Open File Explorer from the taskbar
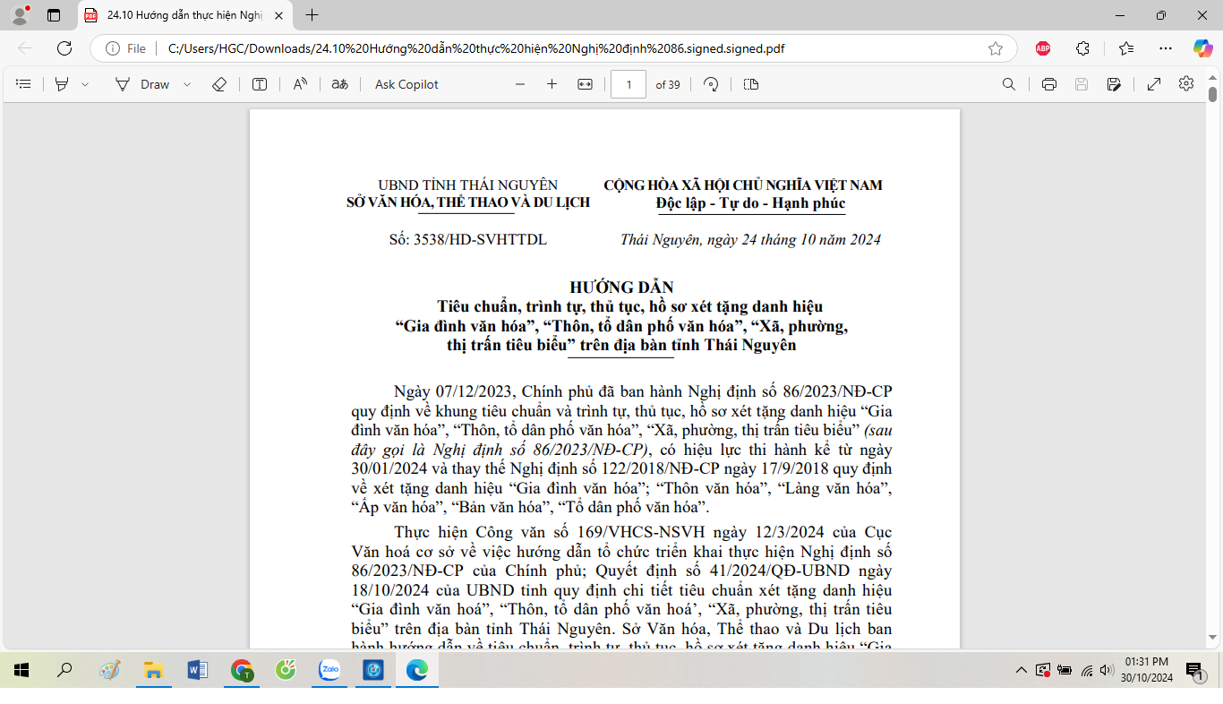Viewport: 1223px width, 704px height. [x=153, y=670]
